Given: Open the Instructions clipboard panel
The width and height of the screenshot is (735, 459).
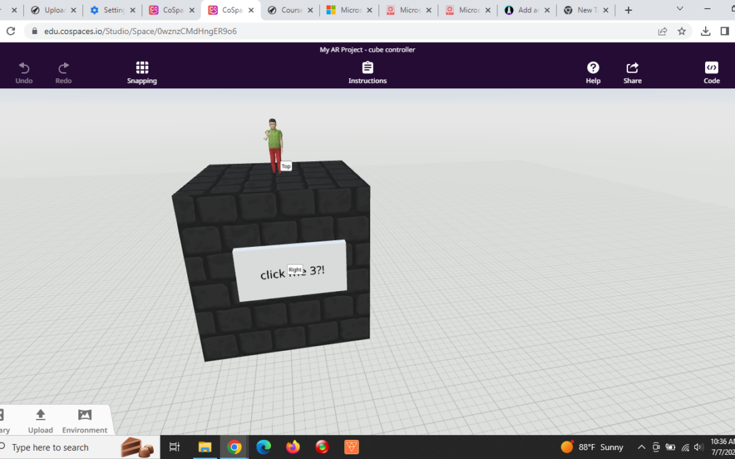Looking at the screenshot, I should 367,73.
